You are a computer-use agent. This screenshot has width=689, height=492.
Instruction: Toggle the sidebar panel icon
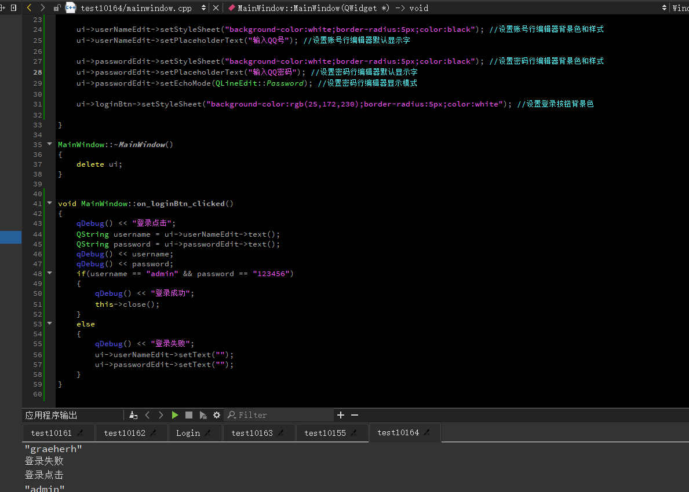(14, 8)
